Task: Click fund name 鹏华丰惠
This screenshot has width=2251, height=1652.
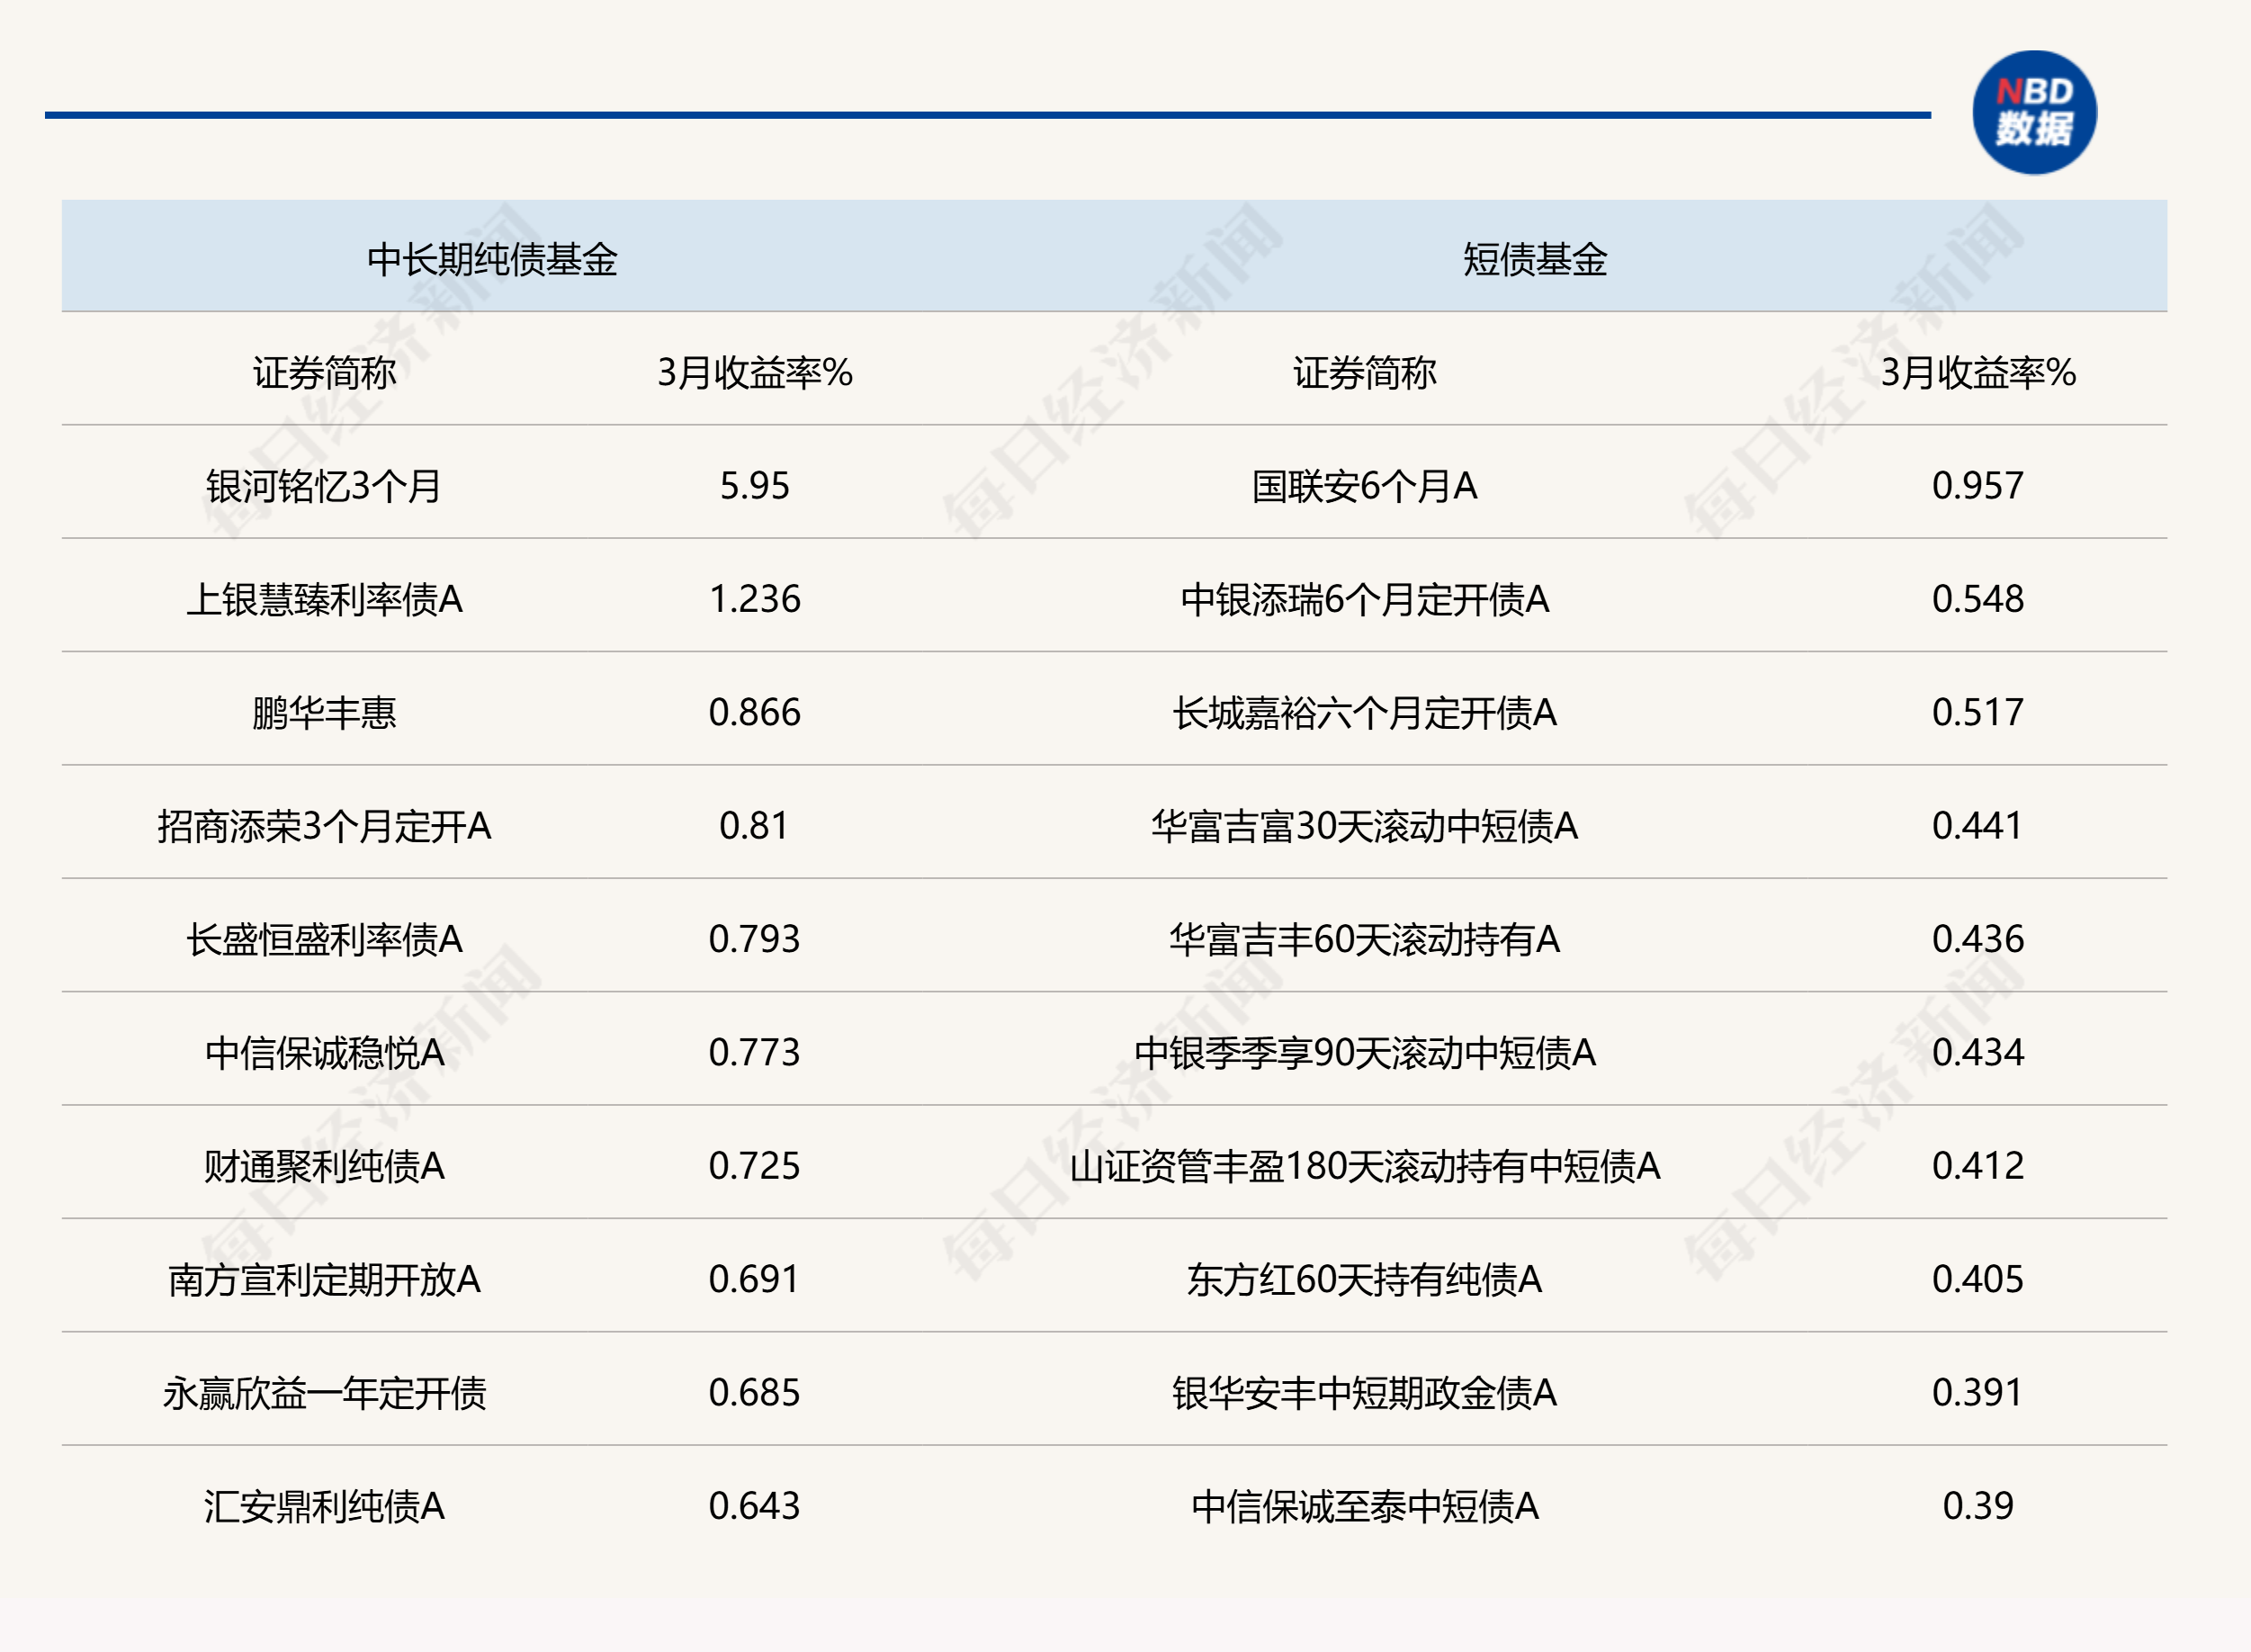Action: click(324, 712)
